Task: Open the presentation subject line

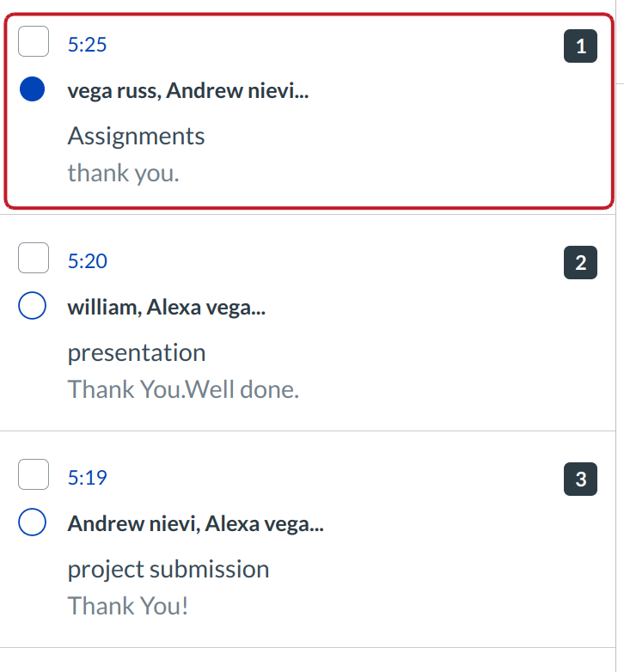Action: (137, 353)
